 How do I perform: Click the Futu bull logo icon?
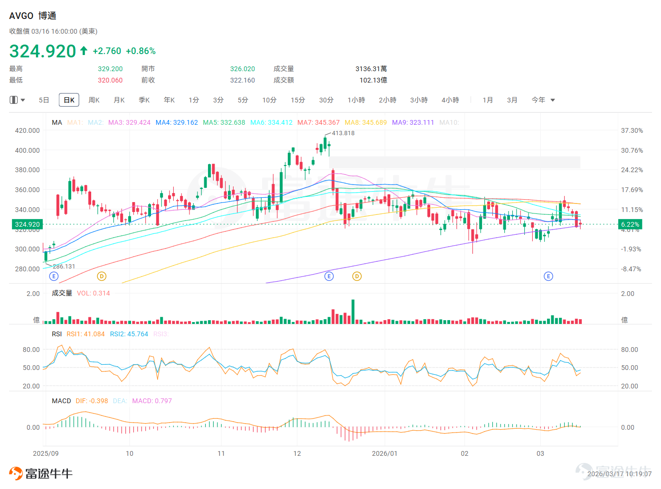16,473
